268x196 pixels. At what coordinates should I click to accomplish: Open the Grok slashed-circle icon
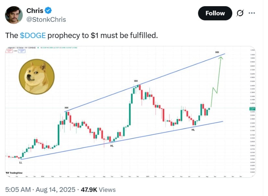tap(240, 13)
